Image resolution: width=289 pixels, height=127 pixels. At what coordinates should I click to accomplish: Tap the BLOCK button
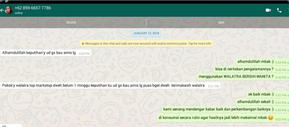(71, 22)
